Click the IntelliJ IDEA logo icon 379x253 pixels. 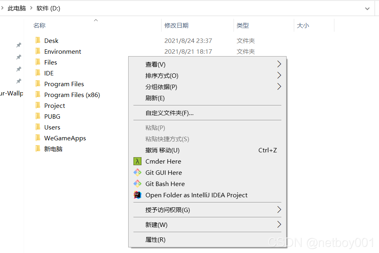(x=137, y=195)
